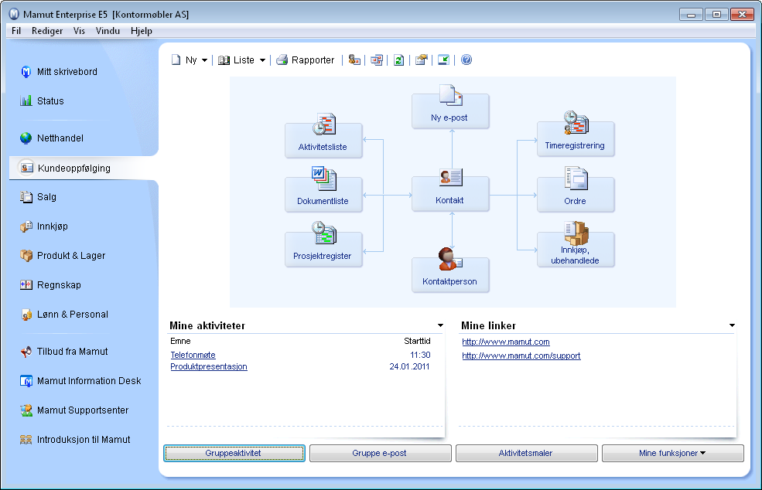Open the Vindu menu
The width and height of the screenshot is (762, 490).
108,31
